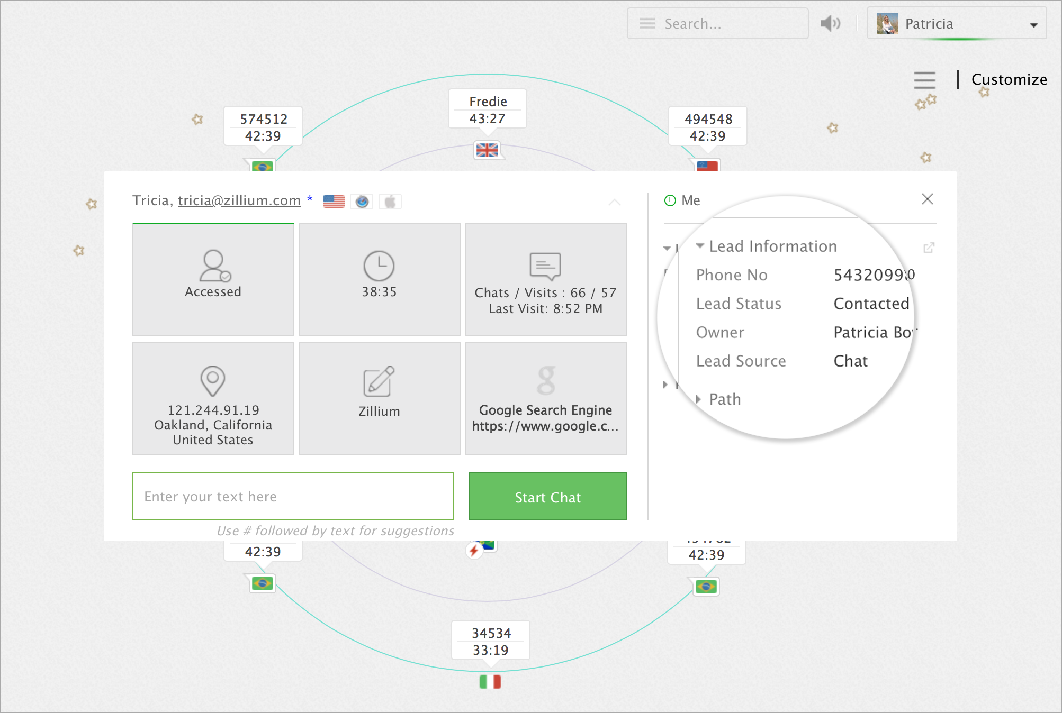Image resolution: width=1062 pixels, height=713 pixels.
Task: Click the 38:35 clock time tile
Action: point(379,279)
